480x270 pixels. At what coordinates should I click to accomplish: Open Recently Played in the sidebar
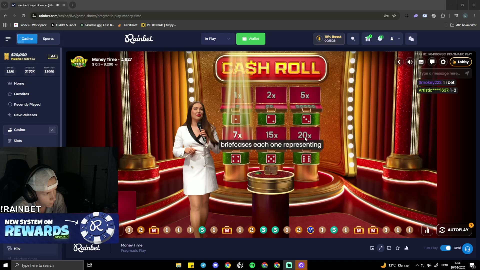pos(27,104)
